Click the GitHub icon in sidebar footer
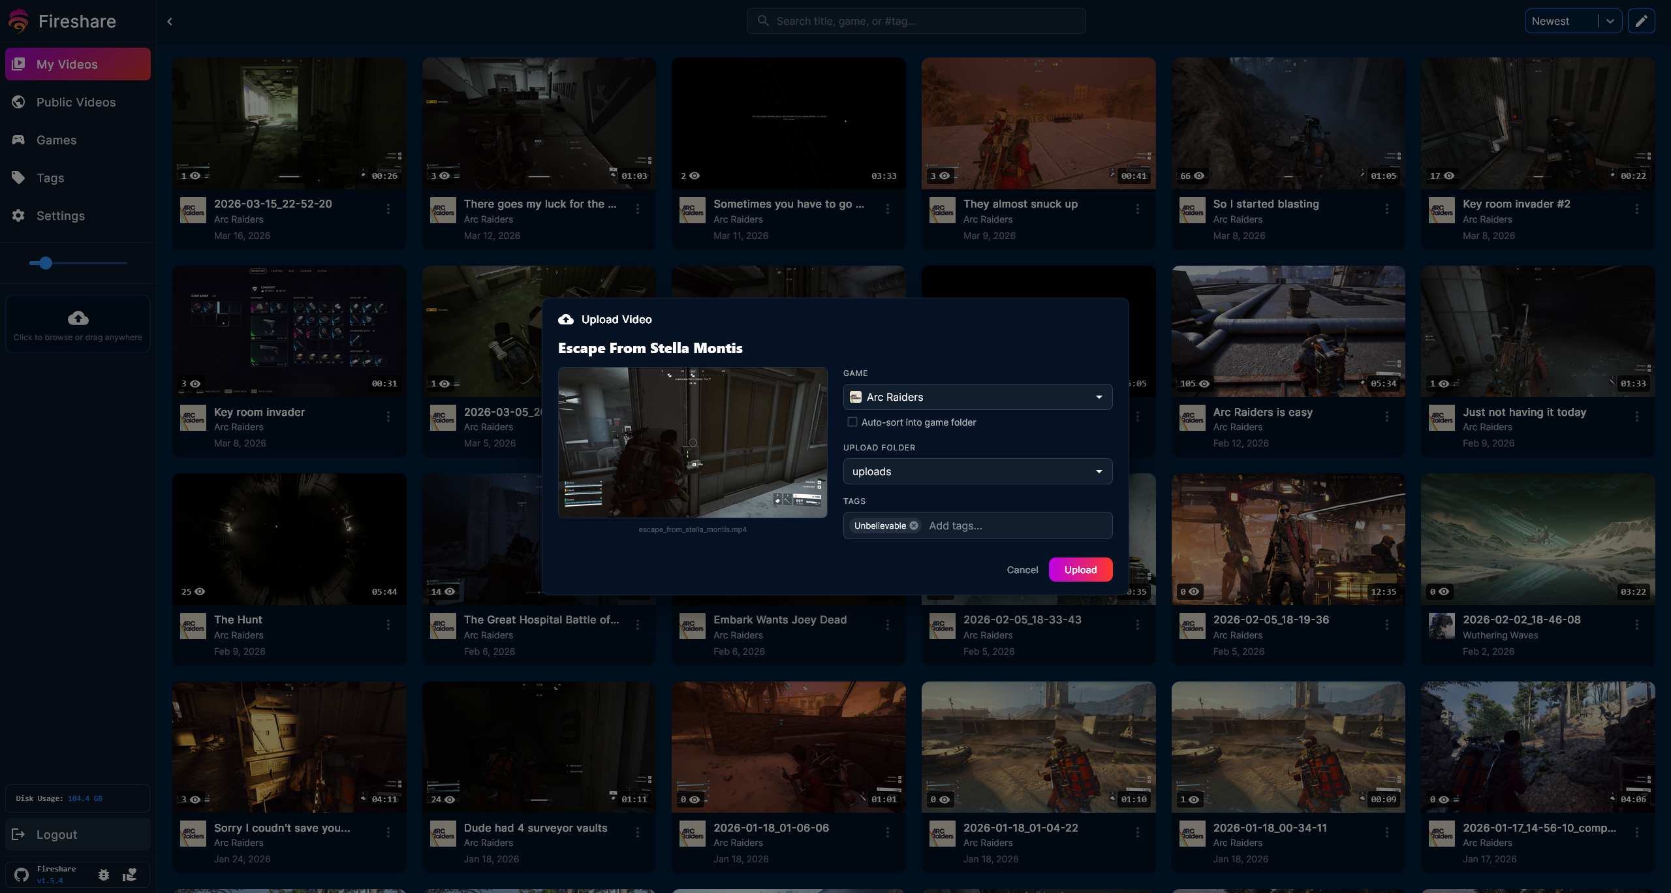This screenshot has width=1671, height=893. click(x=22, y=875)
